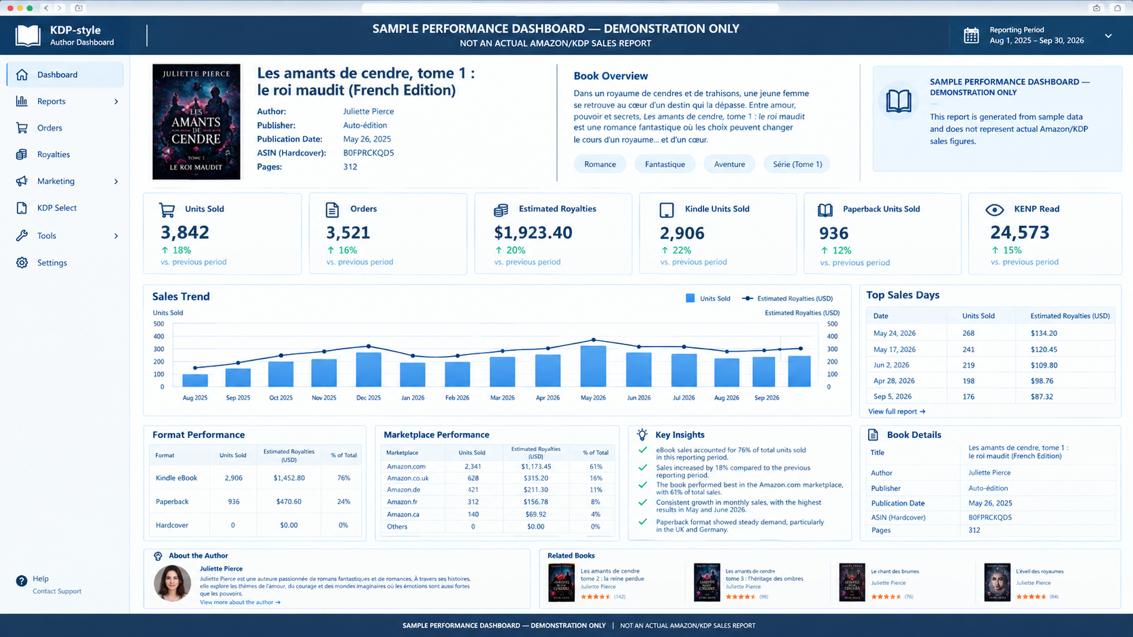Click the browser share icon at top right
This screenshot has height=637, width=1133.
[x=1096, y=8]
